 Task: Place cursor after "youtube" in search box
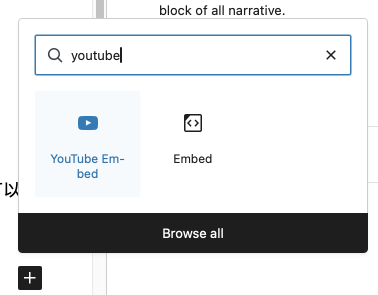pyautogui.click(x=122, y=55)
